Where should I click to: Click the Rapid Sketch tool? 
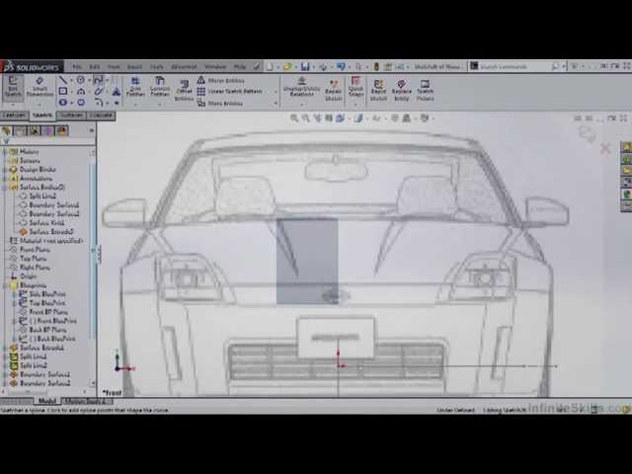click(378, 90)
